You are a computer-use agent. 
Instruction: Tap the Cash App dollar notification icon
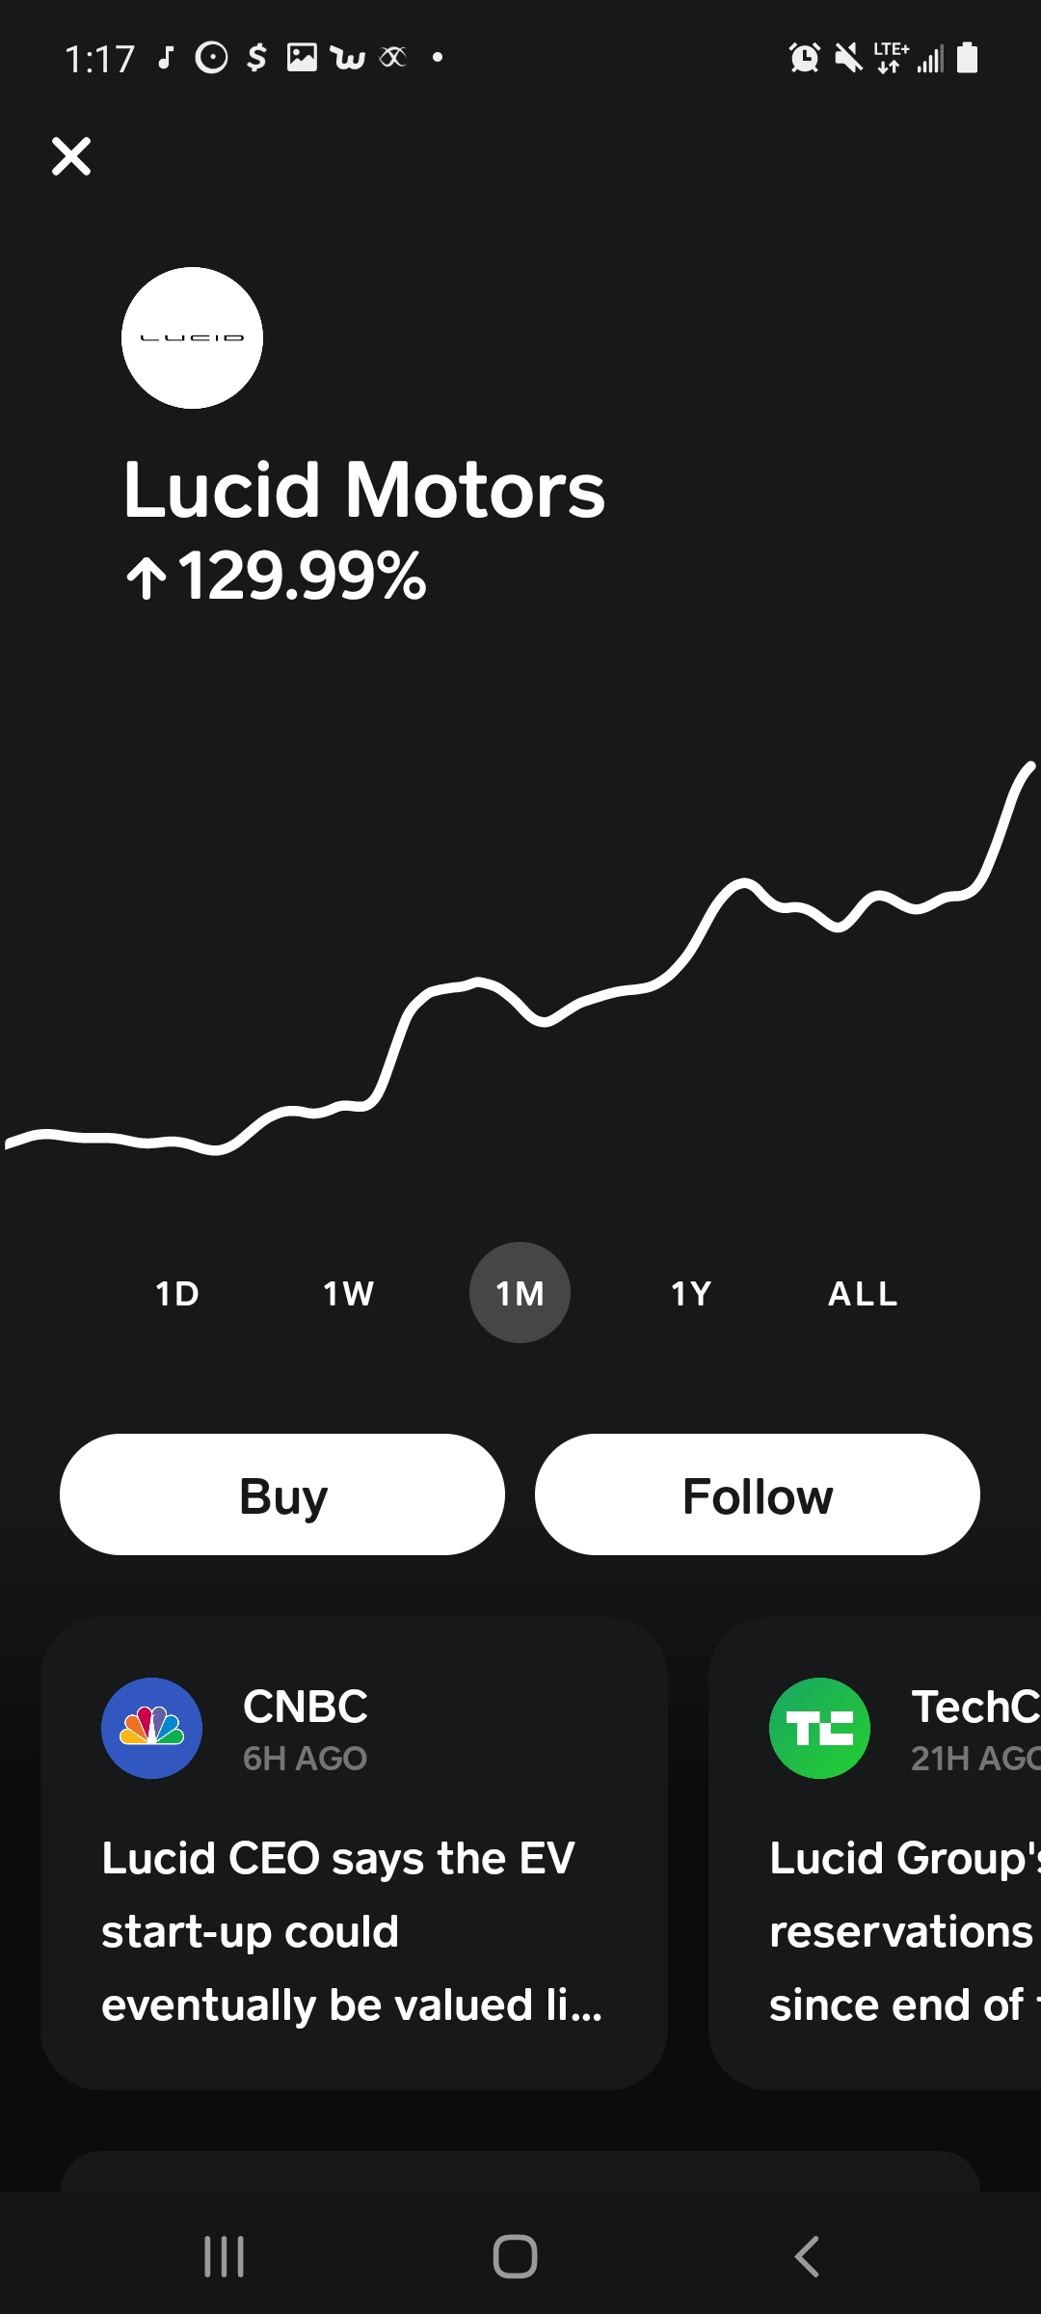click(x=255, y=58)
